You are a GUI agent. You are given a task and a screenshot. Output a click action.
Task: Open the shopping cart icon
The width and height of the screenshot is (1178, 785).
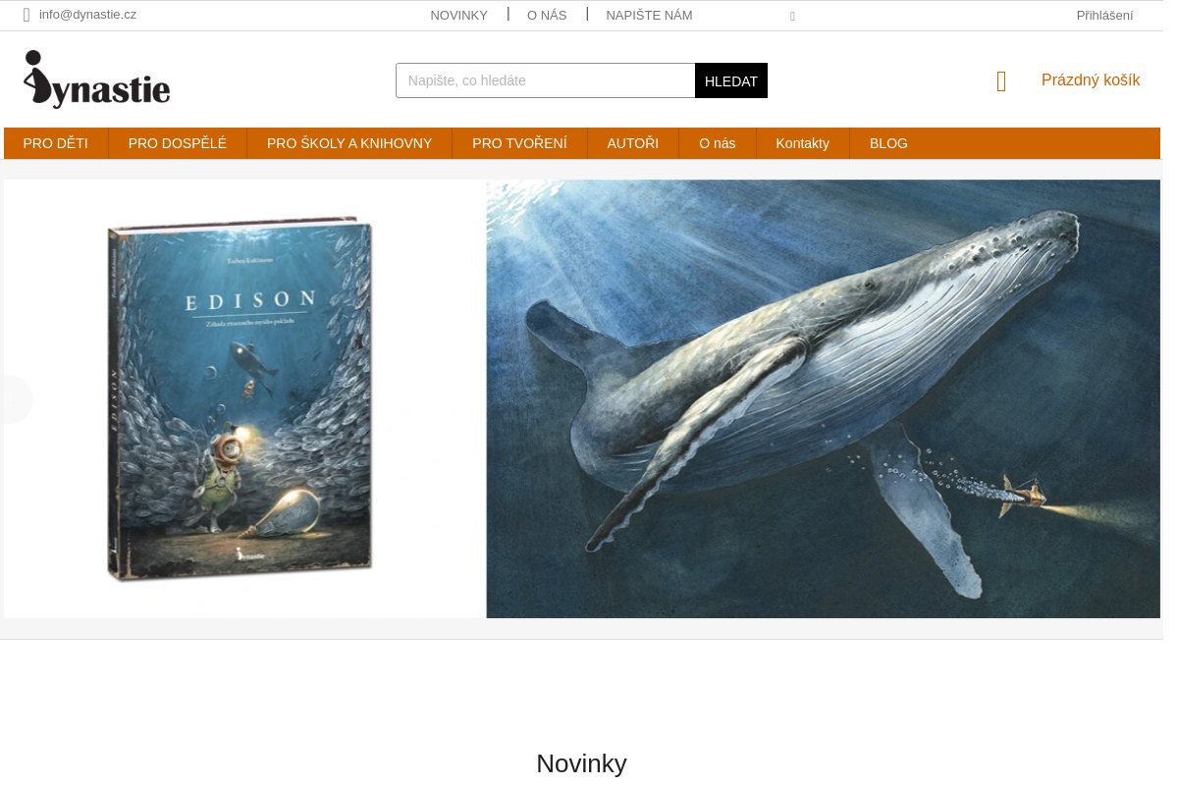[1001, 81]
